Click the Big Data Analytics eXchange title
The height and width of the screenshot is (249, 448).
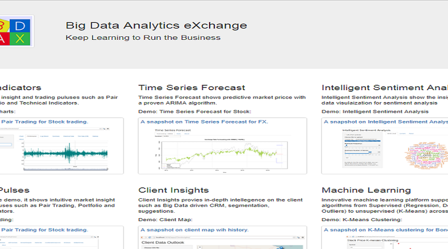156,25
